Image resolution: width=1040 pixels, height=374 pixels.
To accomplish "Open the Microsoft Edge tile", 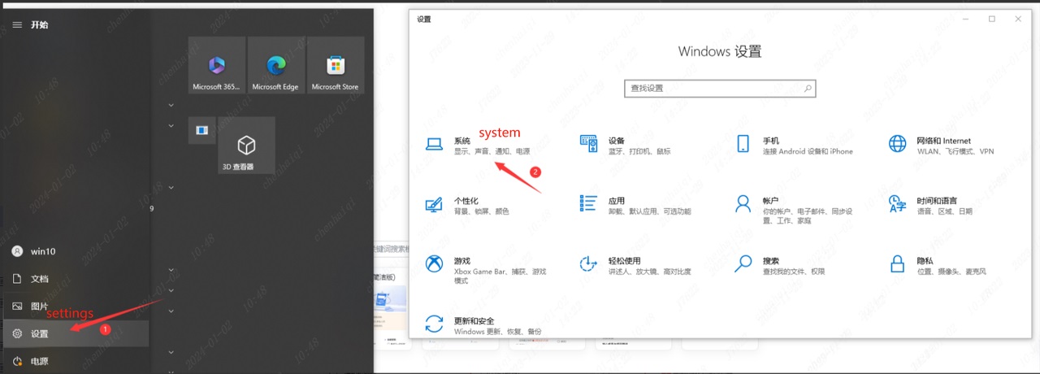I will coord(275,66).
